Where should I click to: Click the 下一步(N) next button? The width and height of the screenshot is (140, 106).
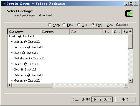point(102,99)
